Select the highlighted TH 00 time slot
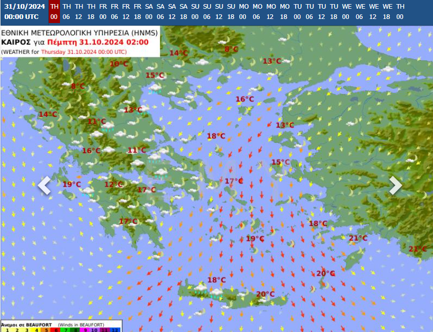433x332 pixels. (x=54, y=12)
